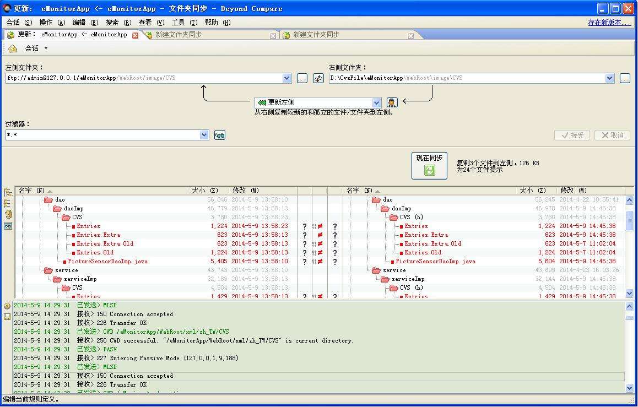
Task: Toggle the eye preview icon in left sidebar
Action: 8,226
